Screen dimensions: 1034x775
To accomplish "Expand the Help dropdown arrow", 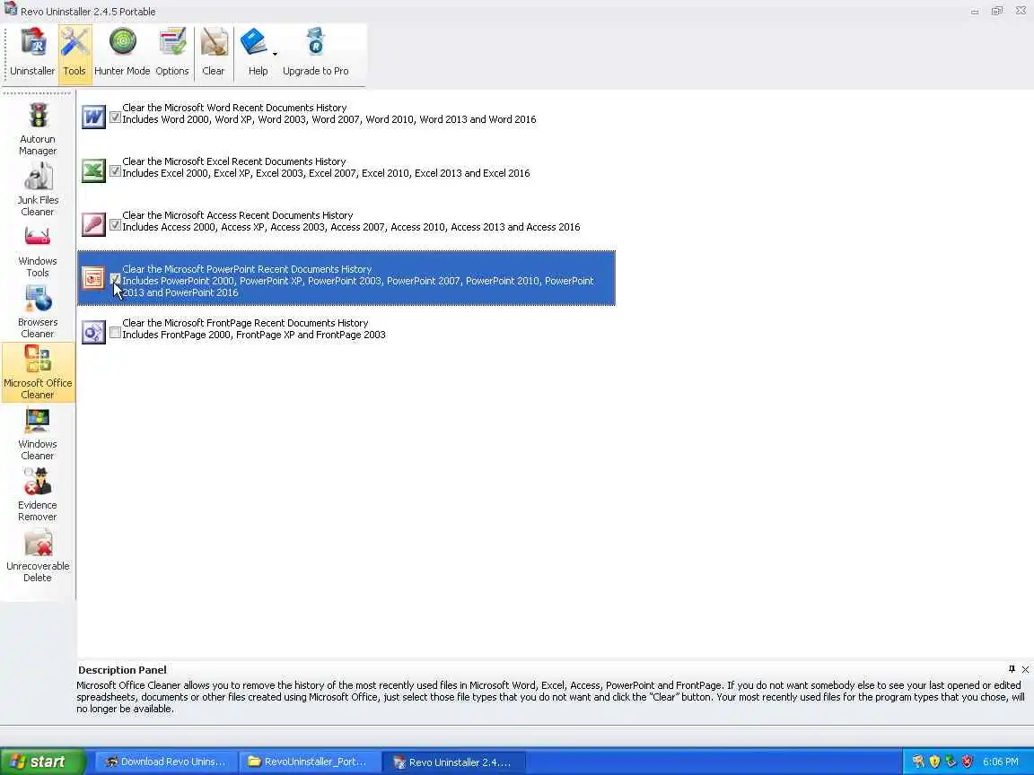I will (275, 54).
